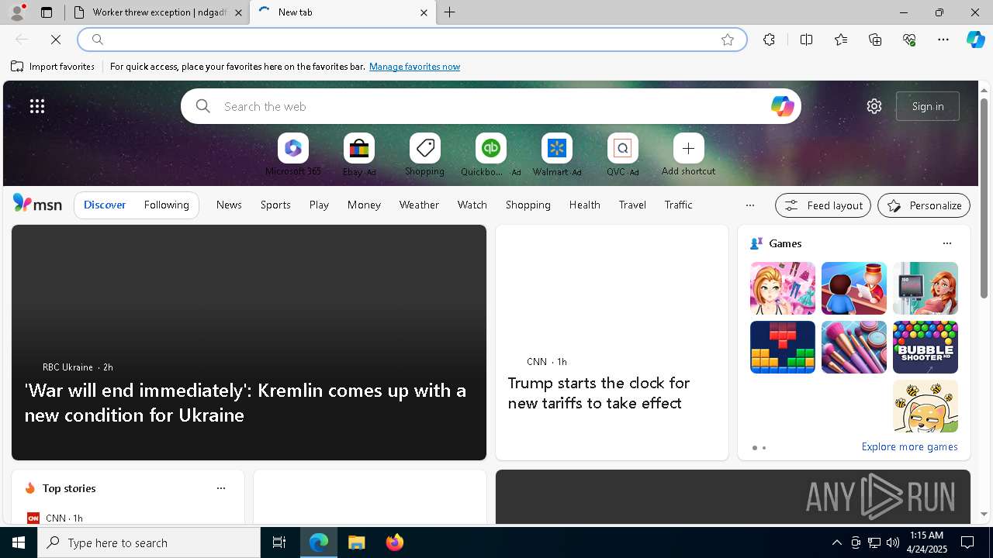This screenshot has width=993, height=558.
Task: Launch Firefox from the taskbar
Action: click(x=395, y=542)
